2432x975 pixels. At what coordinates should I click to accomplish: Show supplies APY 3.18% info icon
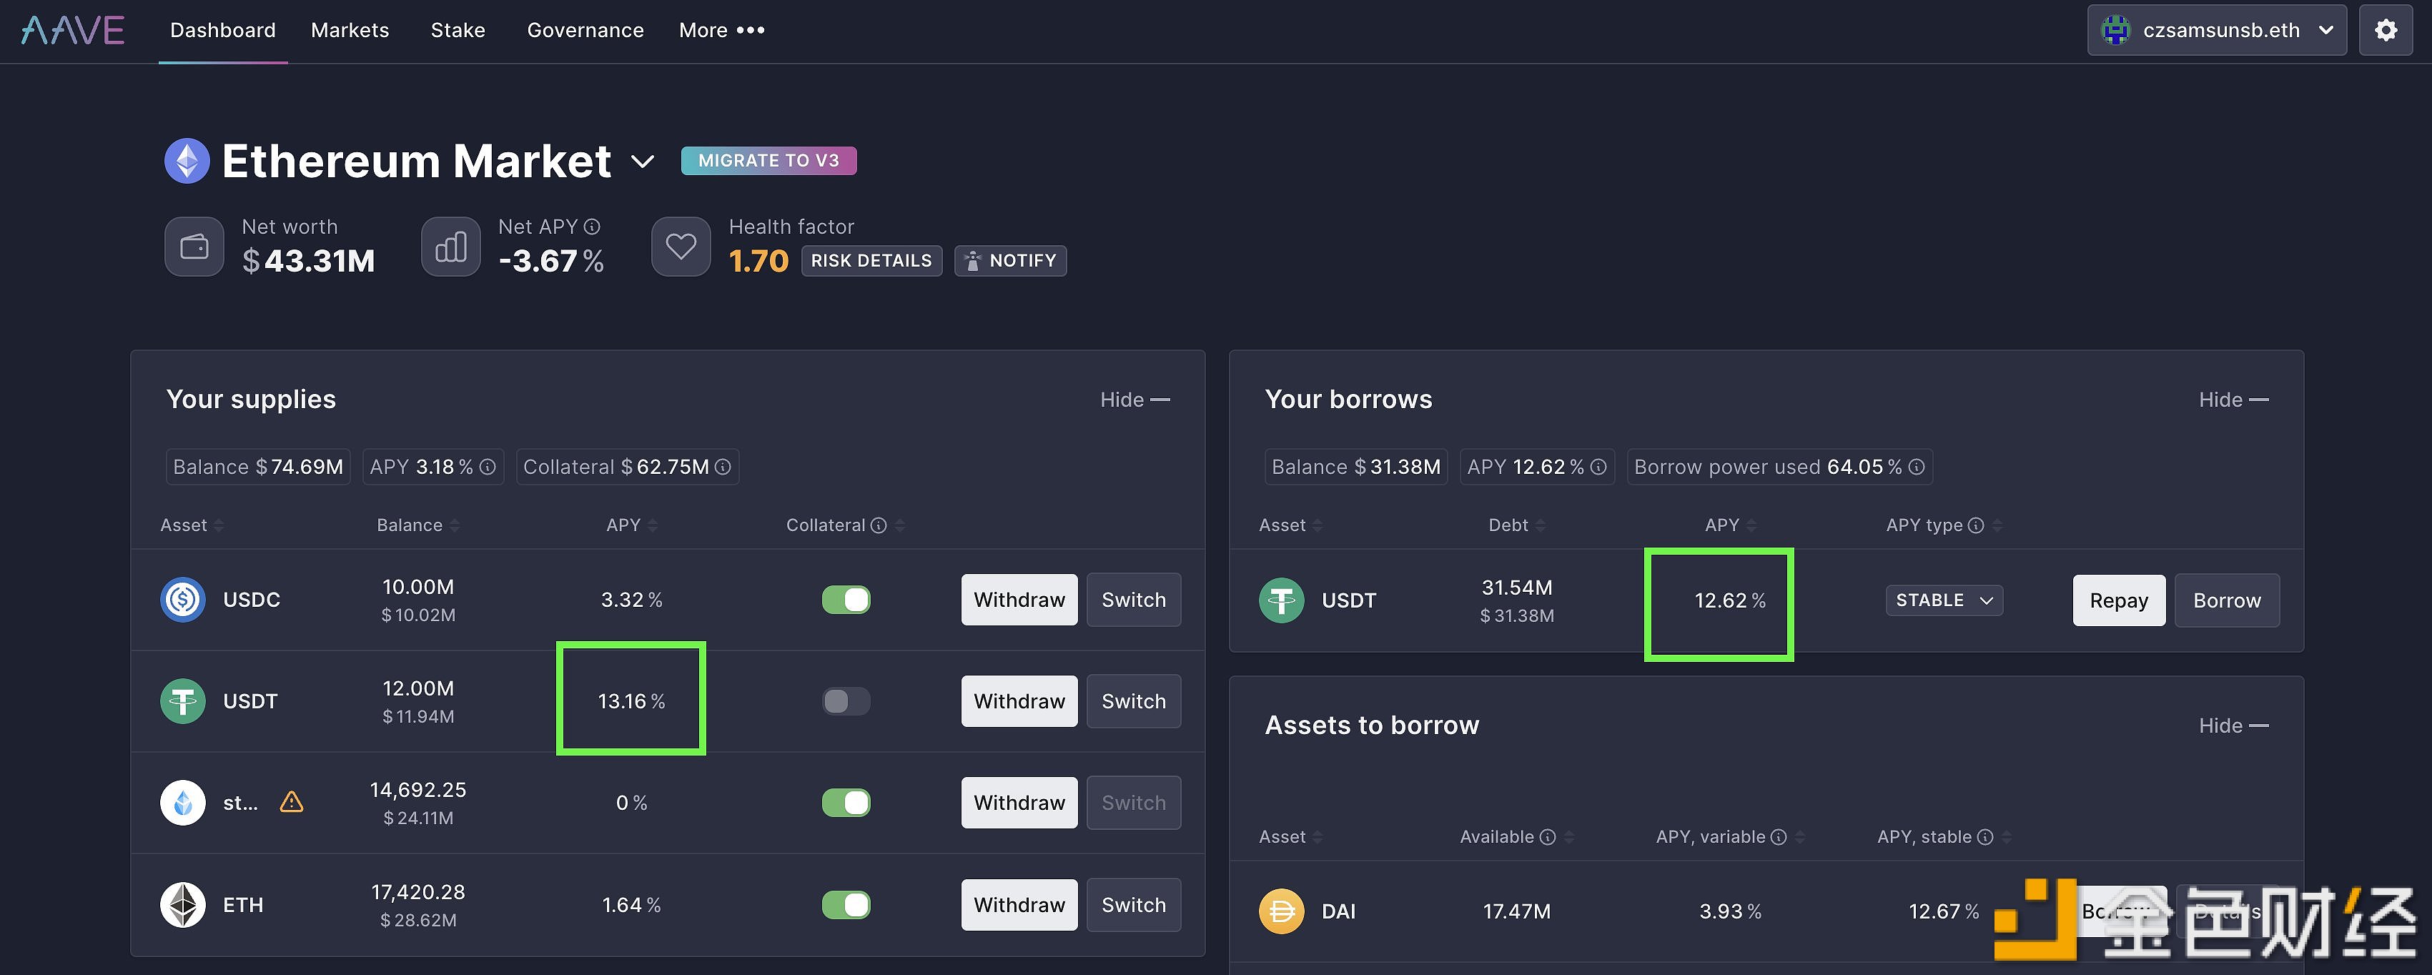click(487, 467)
